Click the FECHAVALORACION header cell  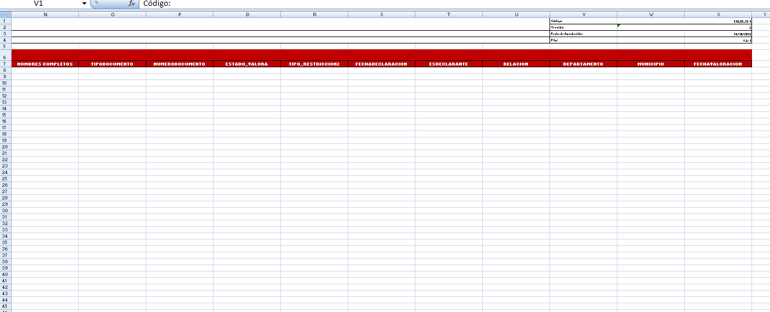coord(718,64)
